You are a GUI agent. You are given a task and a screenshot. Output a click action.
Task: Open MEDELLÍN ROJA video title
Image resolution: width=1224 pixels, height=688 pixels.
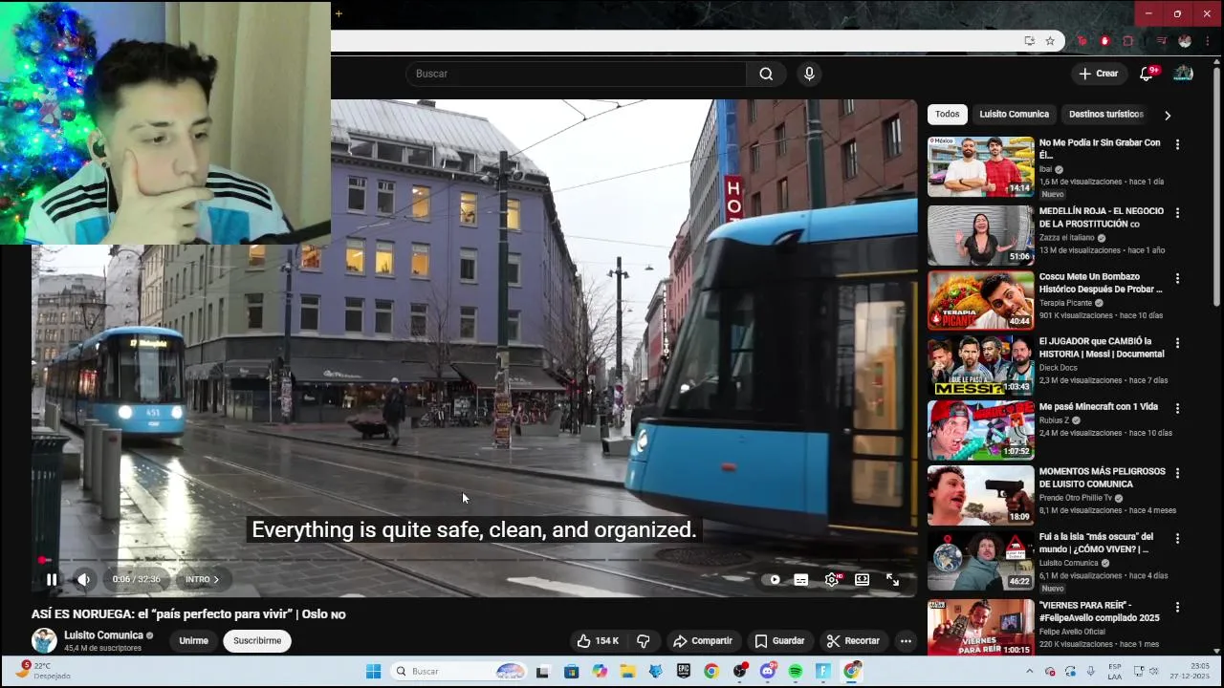point(1102,217)
